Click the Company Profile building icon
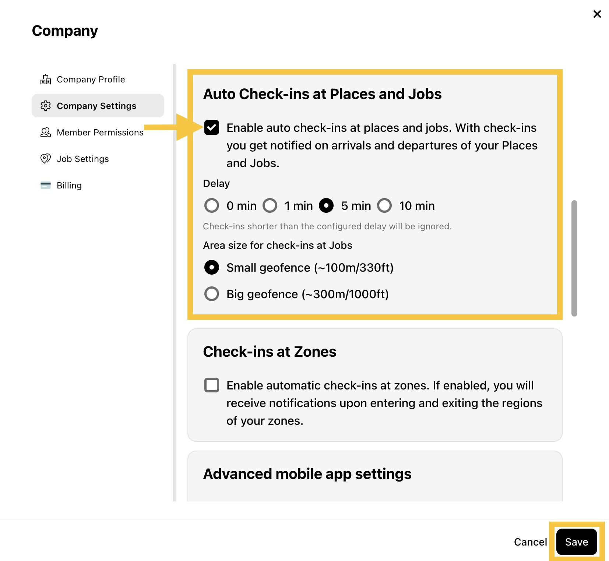Image resolution: width=609 pixels, height=561 pixels. [x=46, y=80]
